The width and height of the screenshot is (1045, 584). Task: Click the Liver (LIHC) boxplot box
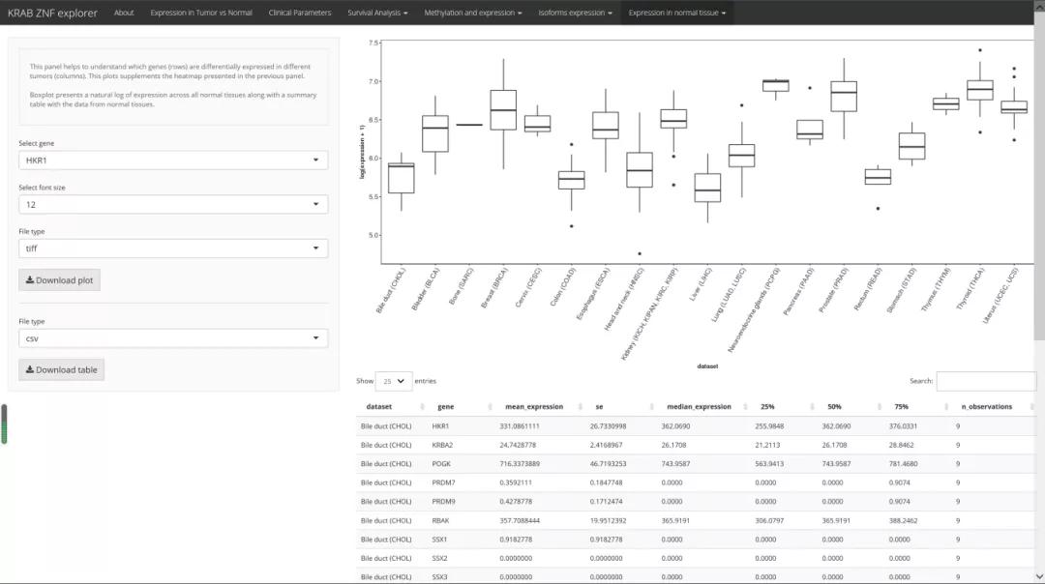pos(707,188)
